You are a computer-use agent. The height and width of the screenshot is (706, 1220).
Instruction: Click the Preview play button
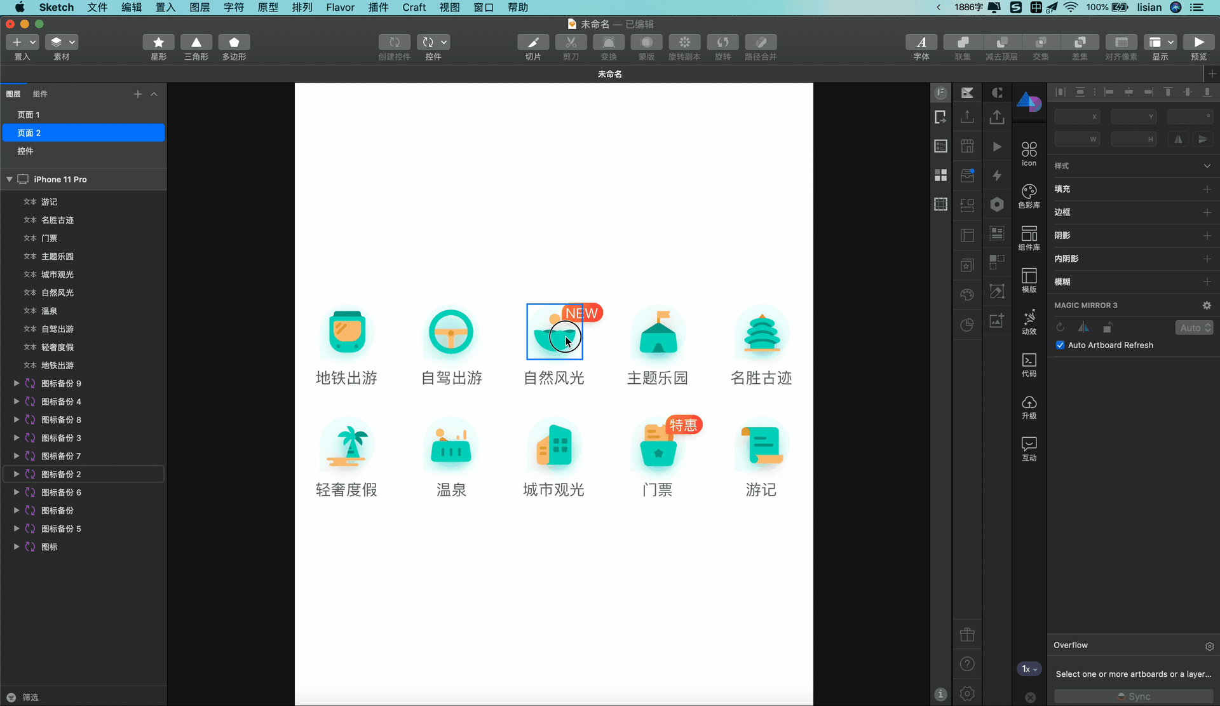coord(1198,43)
